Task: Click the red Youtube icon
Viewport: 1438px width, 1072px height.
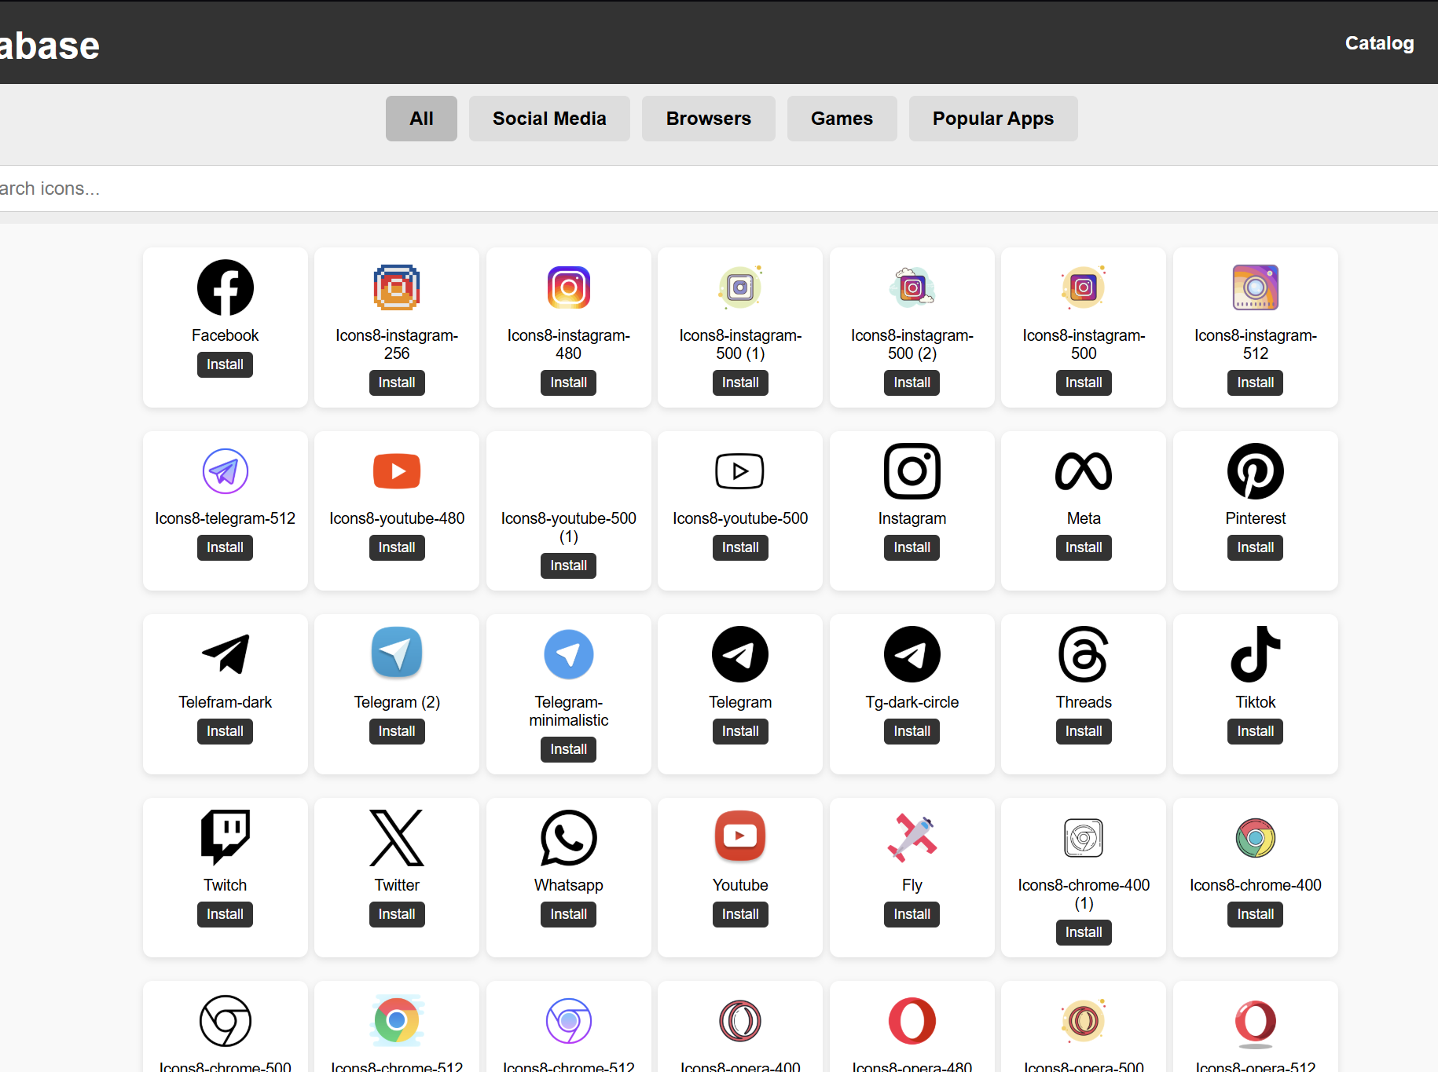Action: 739,836
